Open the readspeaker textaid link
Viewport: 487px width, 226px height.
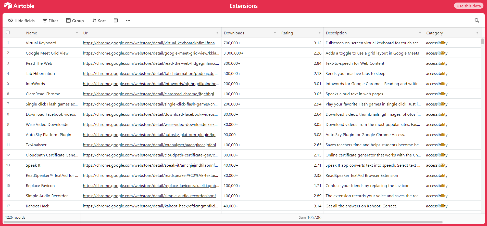click(x=151, y=176)
